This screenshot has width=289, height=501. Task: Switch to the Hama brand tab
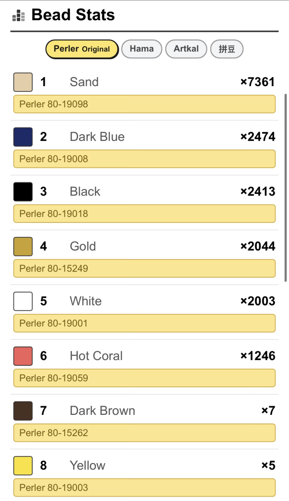pyautogui.click(x=142, y=49)
